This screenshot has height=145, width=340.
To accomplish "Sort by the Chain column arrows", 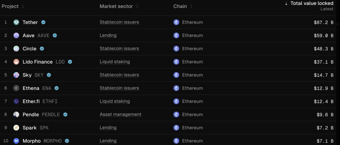I will (x=191, y=6).
